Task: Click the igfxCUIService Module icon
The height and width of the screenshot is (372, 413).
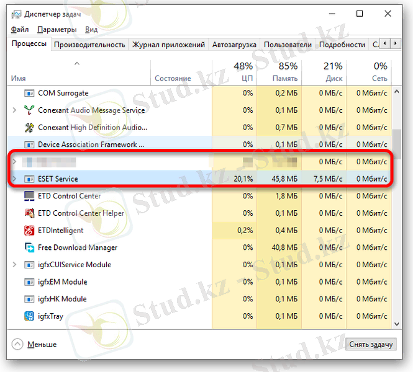Action: click(x=29, y=265)
